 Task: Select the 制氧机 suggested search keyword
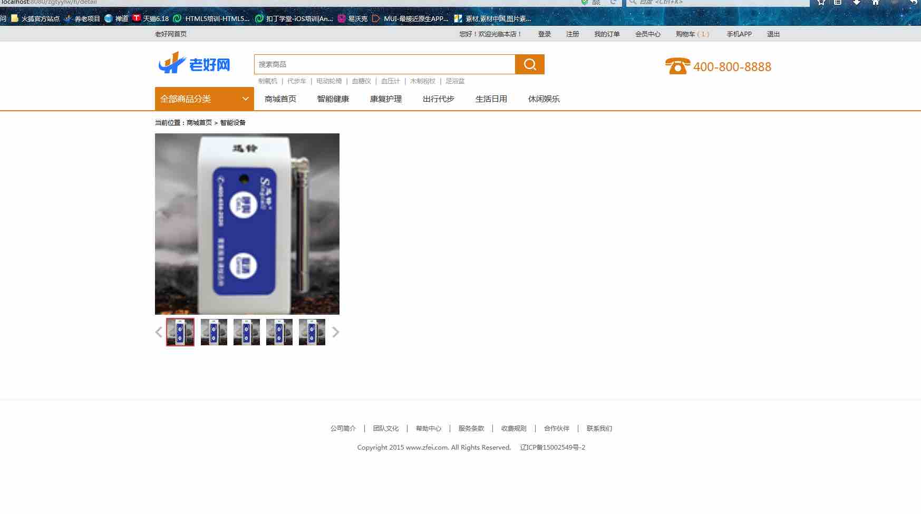[x=267, y=81]
